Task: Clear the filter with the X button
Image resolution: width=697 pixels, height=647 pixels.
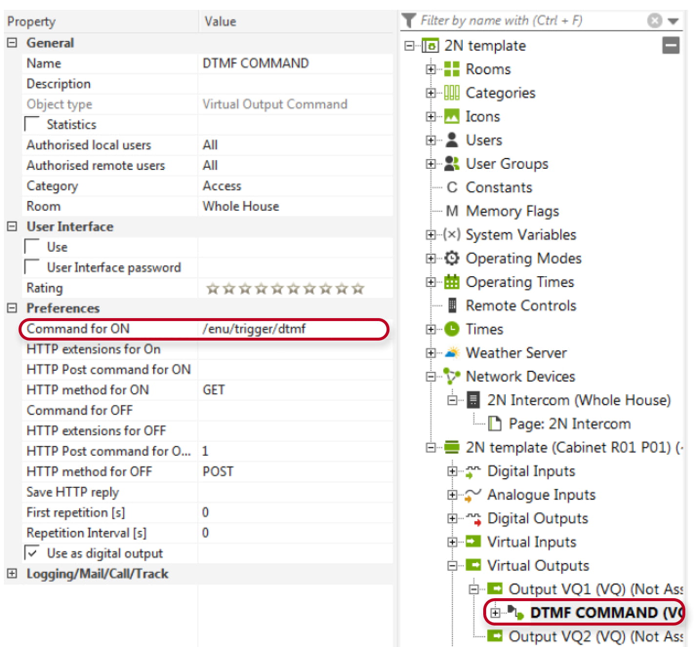Action: [655, 20]
